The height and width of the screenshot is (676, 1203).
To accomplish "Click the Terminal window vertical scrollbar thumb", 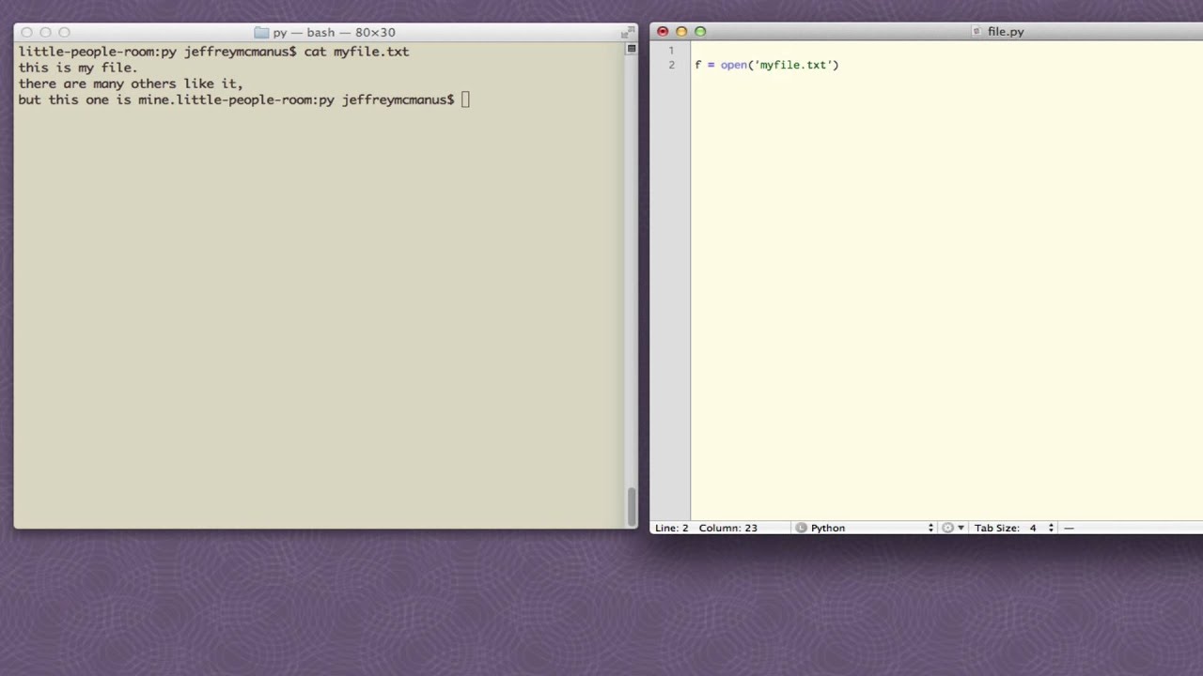I will tap(632, 507).
